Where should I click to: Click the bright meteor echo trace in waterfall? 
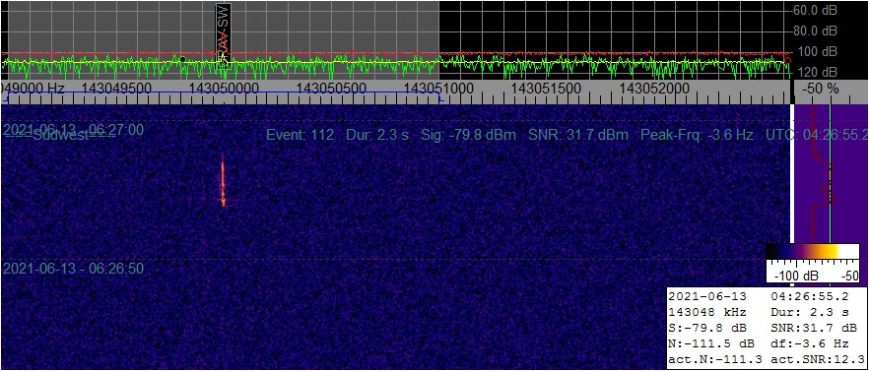click(224, 180)
